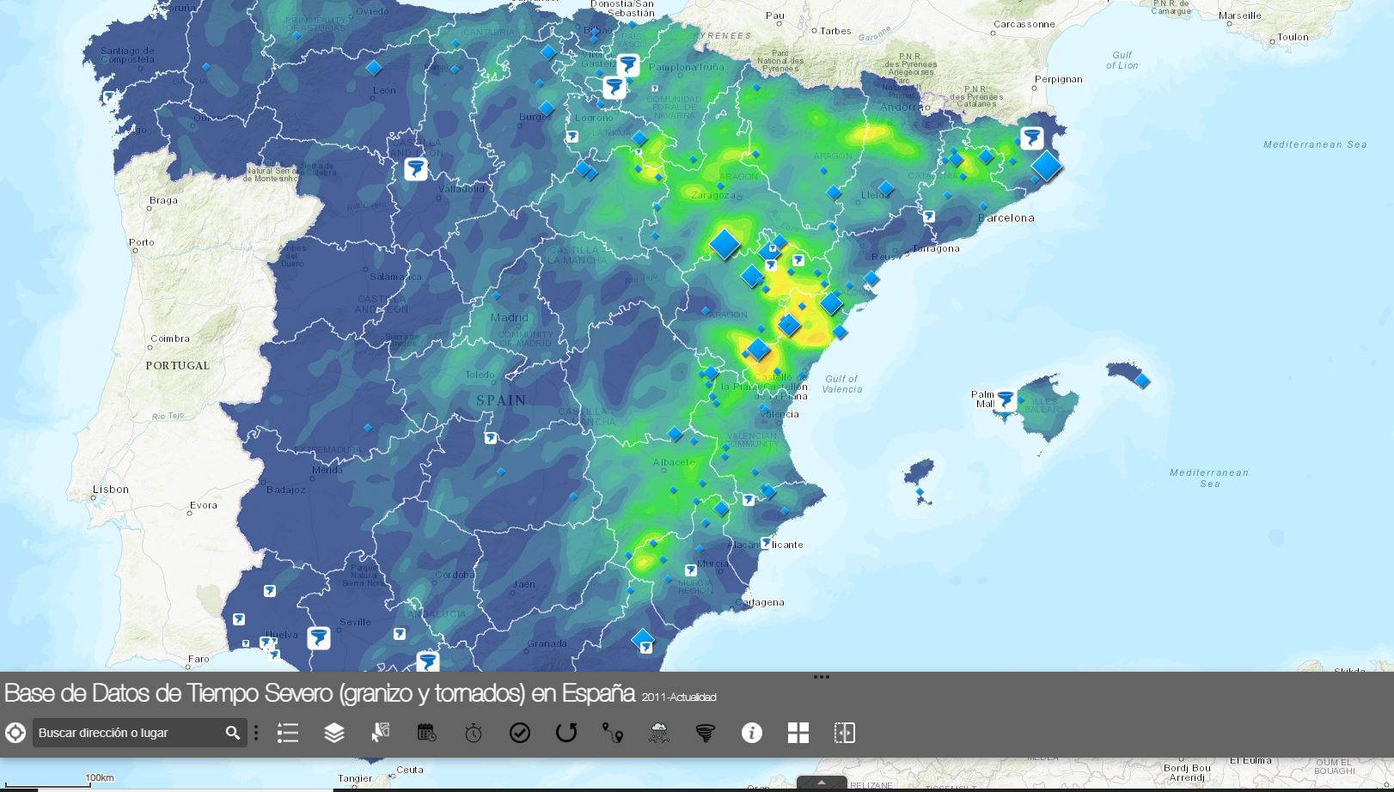The image size is (1394, 792).
Task: Click the three-dot handle above title bar
Action: pyautogui.click(x=822, y=677)
